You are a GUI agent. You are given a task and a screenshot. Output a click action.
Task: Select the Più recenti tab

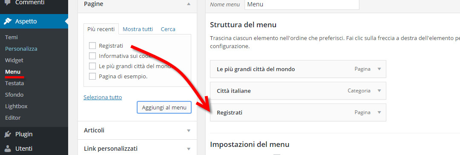coord(101,29)
